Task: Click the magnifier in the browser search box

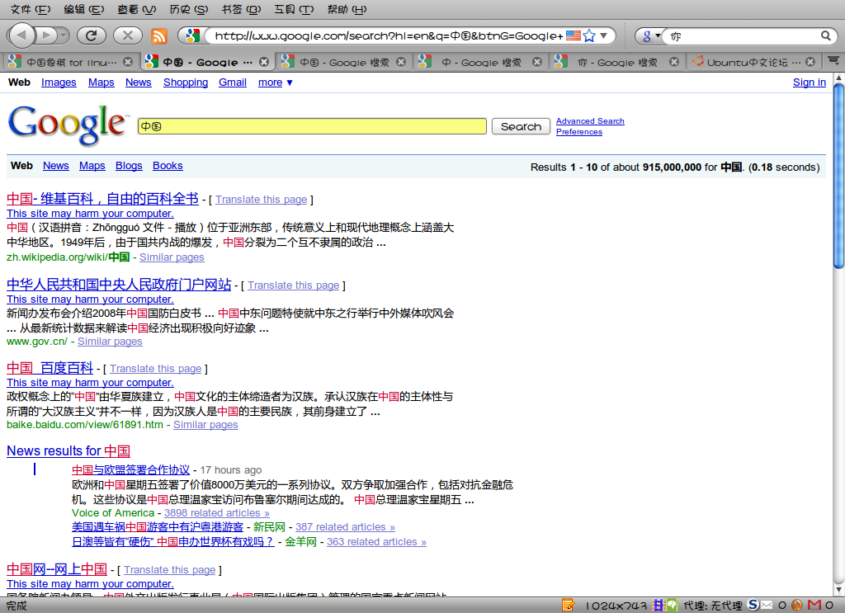Action: click(825, 35)
